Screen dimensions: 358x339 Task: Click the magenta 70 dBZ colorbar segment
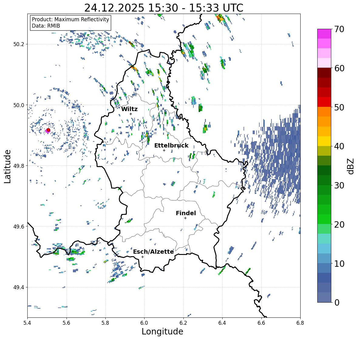pyautogui.click(x=324, y=34)
